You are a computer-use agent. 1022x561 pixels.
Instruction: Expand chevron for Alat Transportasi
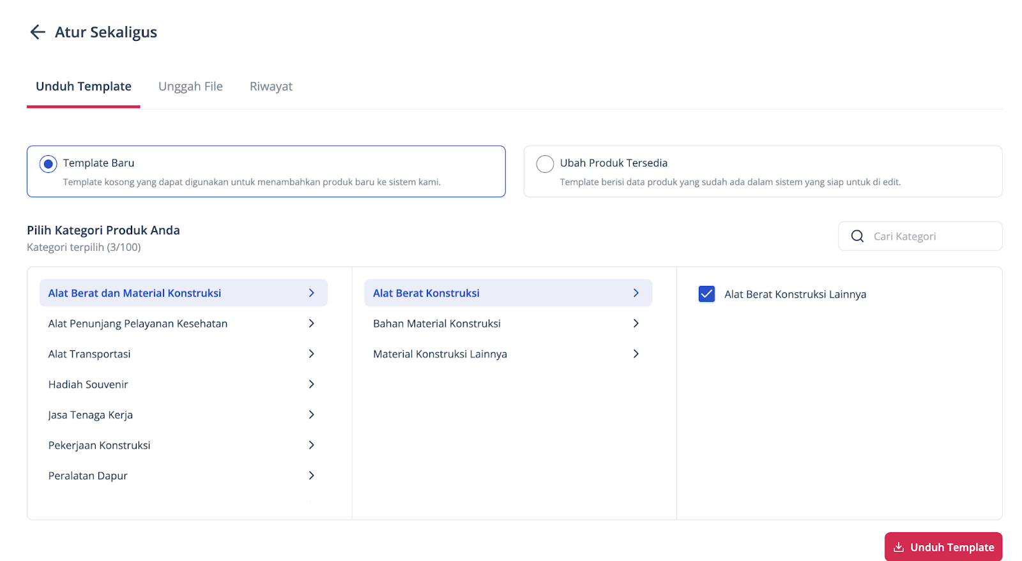pyautogui.click(x=312, y=354)
